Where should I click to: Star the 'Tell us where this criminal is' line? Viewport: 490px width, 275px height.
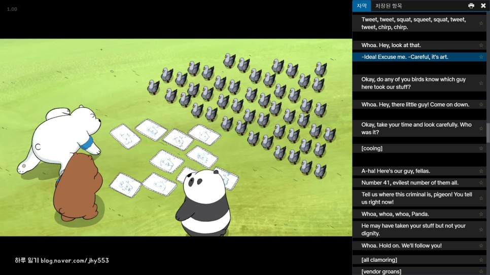coord(481,198)
